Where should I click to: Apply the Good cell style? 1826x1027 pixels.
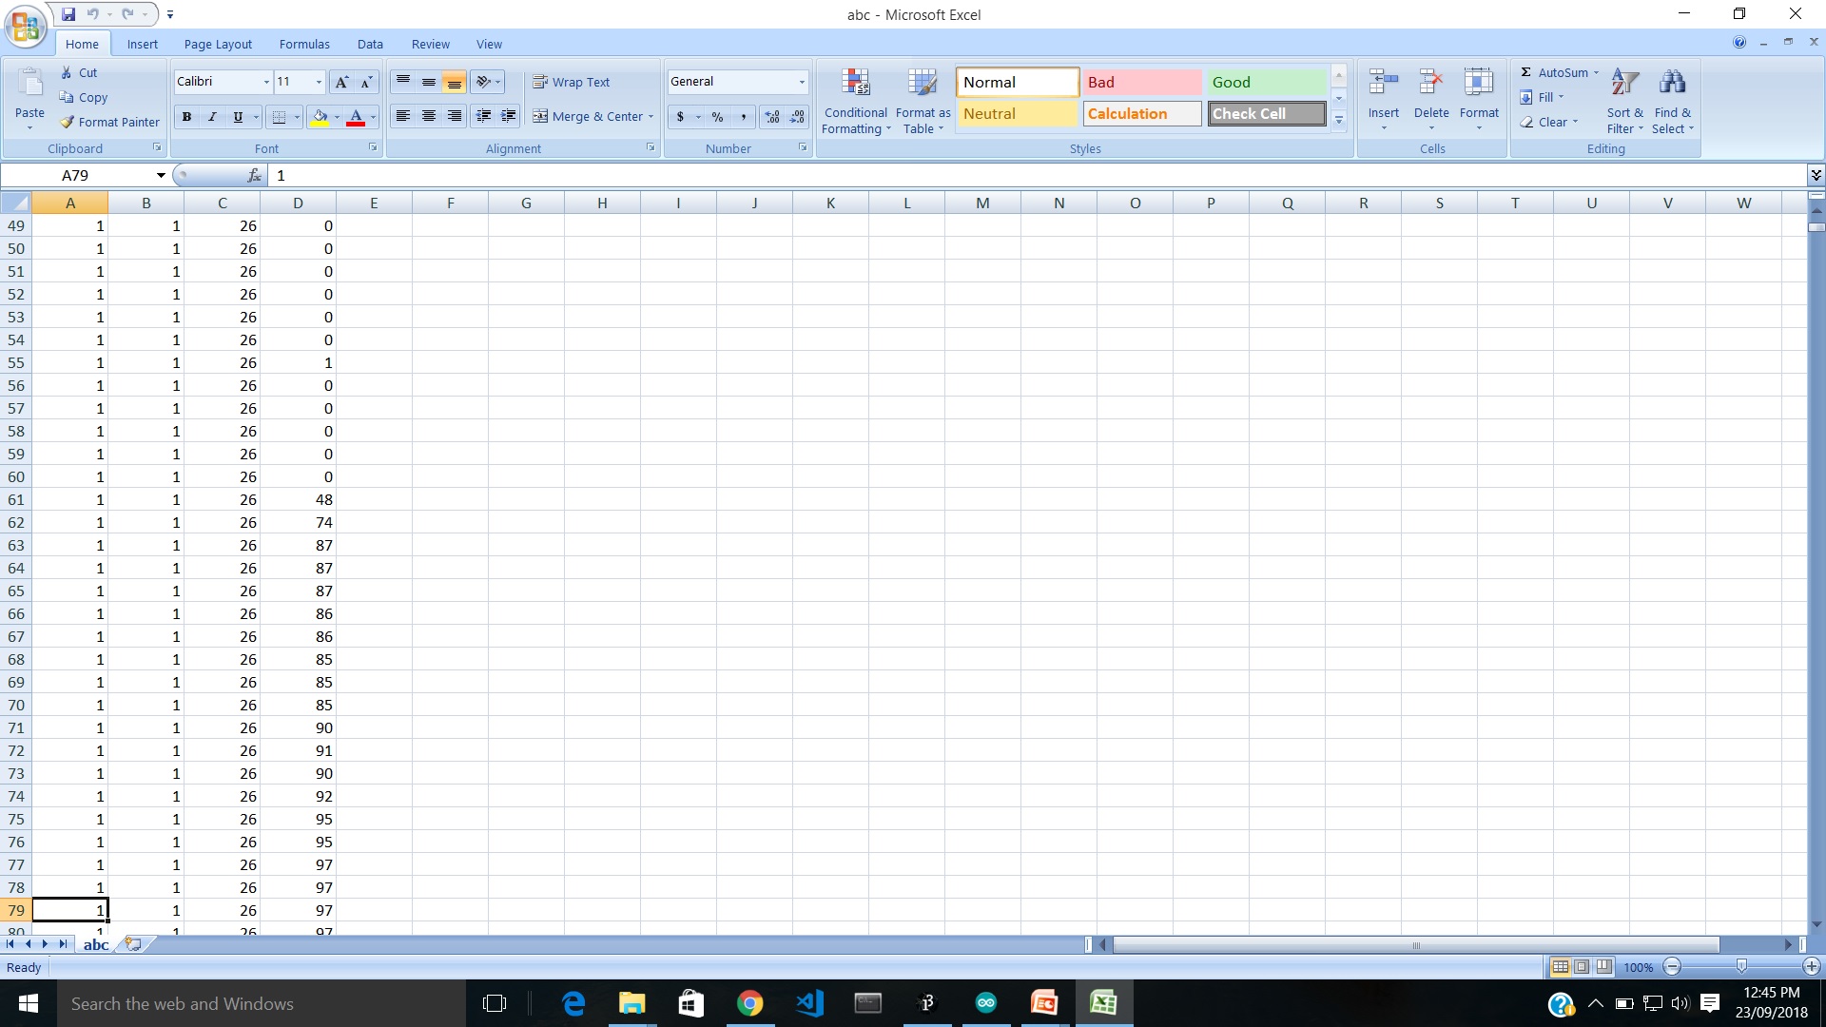[1266, 82]
